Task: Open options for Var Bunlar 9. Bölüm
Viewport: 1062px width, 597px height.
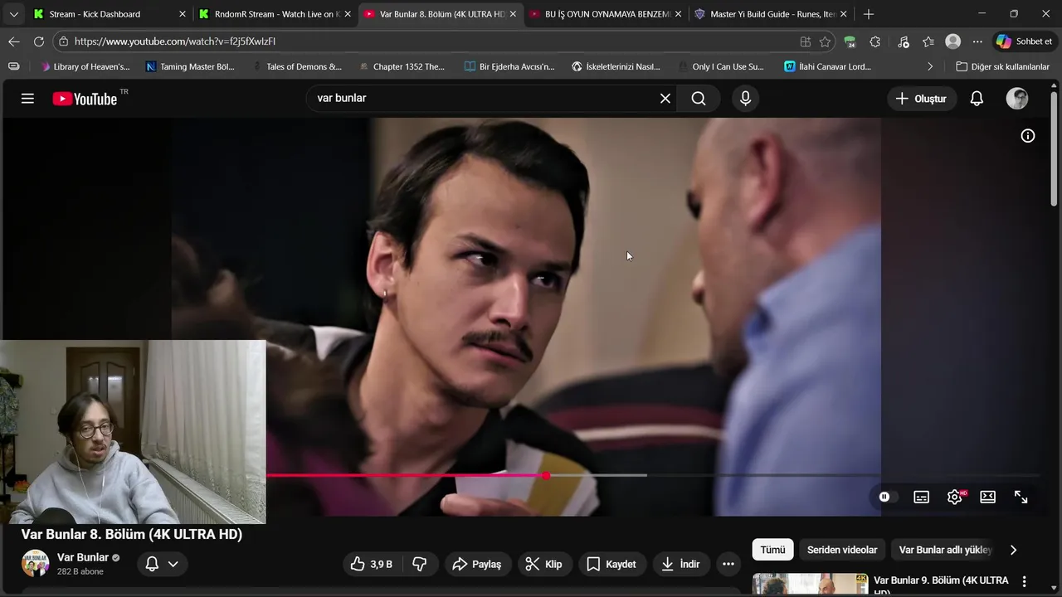Action: pos(1025,581)
